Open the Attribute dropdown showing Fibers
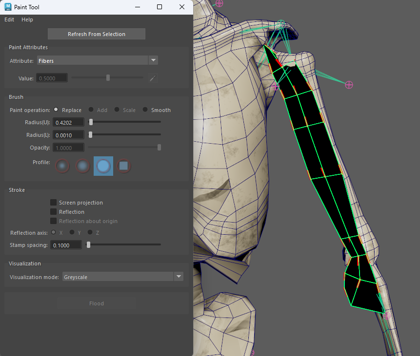 tap(98, 60)
